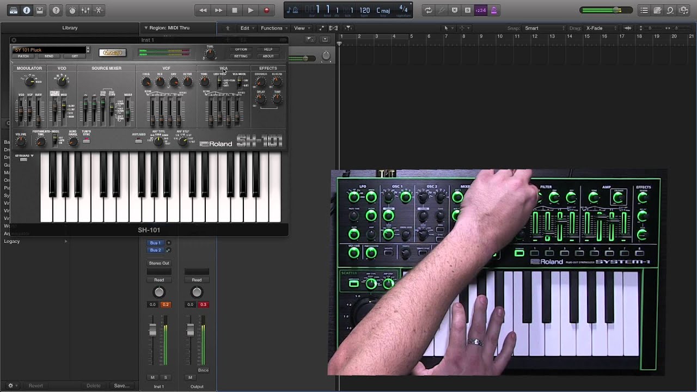Open the Apple Loops browser icon
The height and width of the screenshot is (392, 697).
[670, 10]
